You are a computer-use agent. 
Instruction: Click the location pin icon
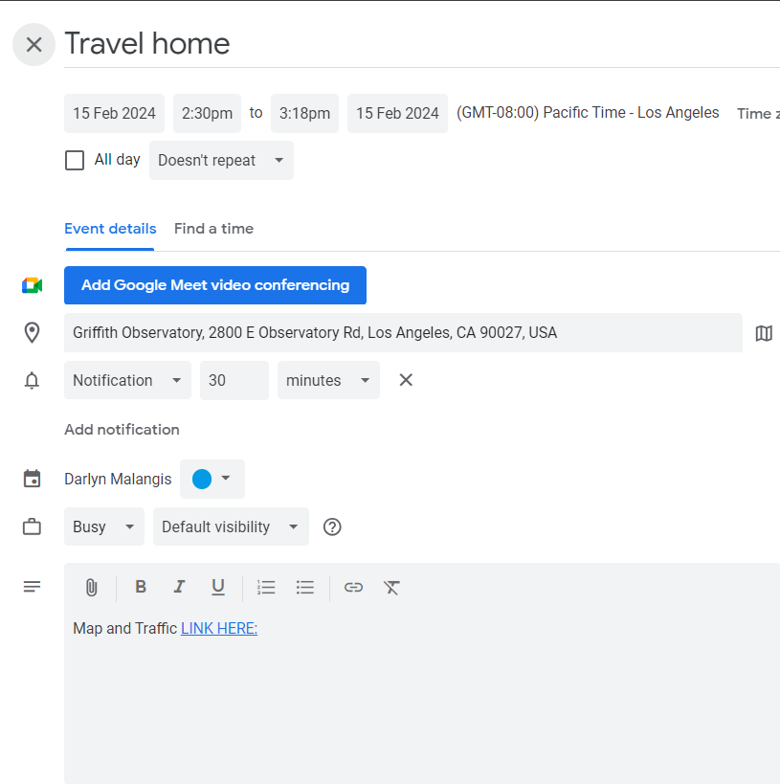32,333
